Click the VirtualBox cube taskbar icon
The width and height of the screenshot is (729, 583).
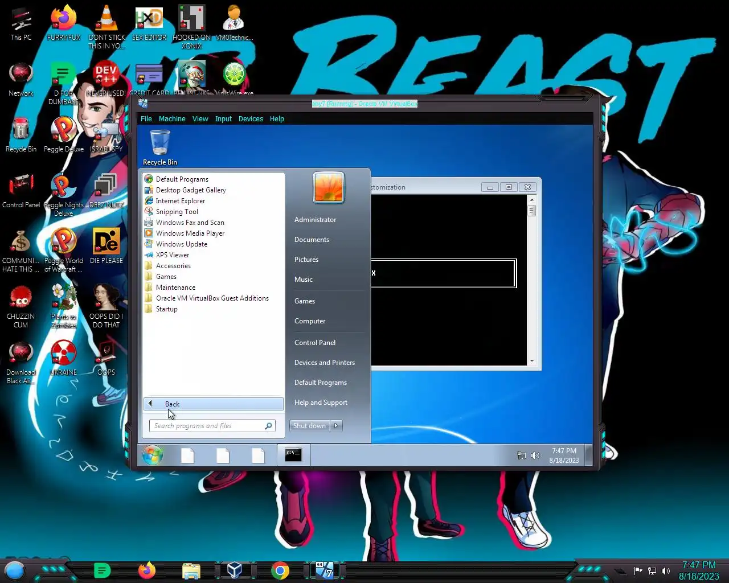tap(235, 570)
